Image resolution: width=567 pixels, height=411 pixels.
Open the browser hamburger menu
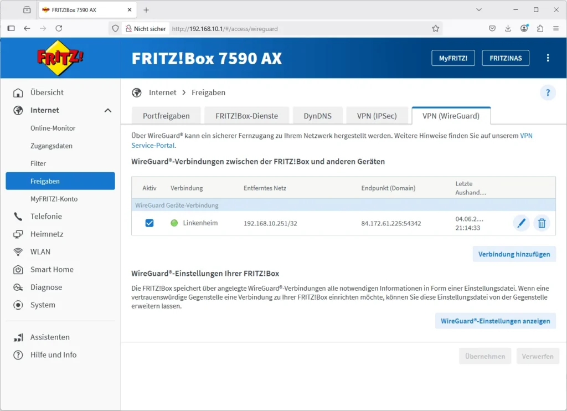pyautogui.click(x=556, y=28)
